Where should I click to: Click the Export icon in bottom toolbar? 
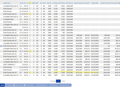pos(6,85)
